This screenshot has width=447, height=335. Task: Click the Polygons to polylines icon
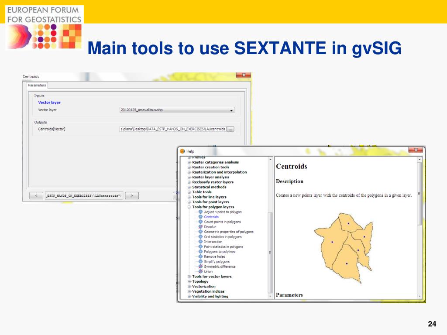point(200,252)
